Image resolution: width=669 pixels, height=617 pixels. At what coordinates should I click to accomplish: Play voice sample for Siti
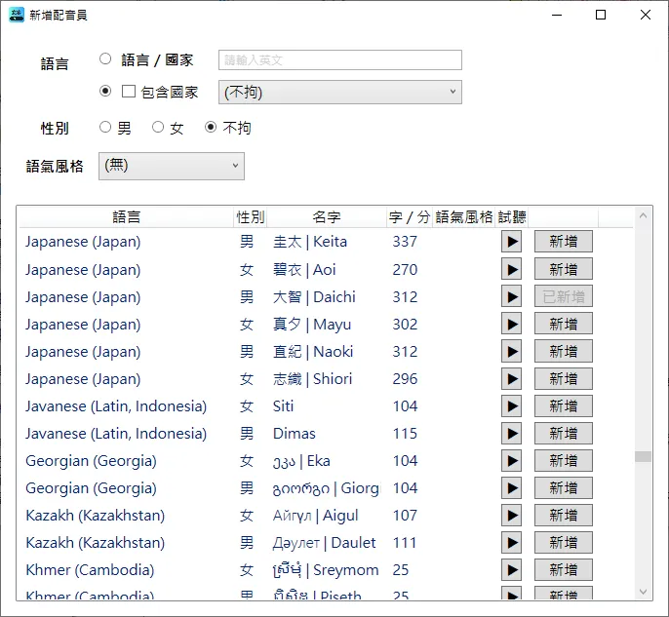511,405
